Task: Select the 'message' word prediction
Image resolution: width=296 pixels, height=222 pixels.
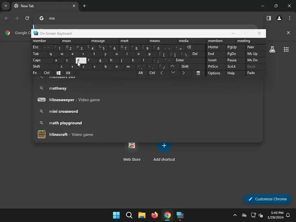Action: (x=104, y=41)
